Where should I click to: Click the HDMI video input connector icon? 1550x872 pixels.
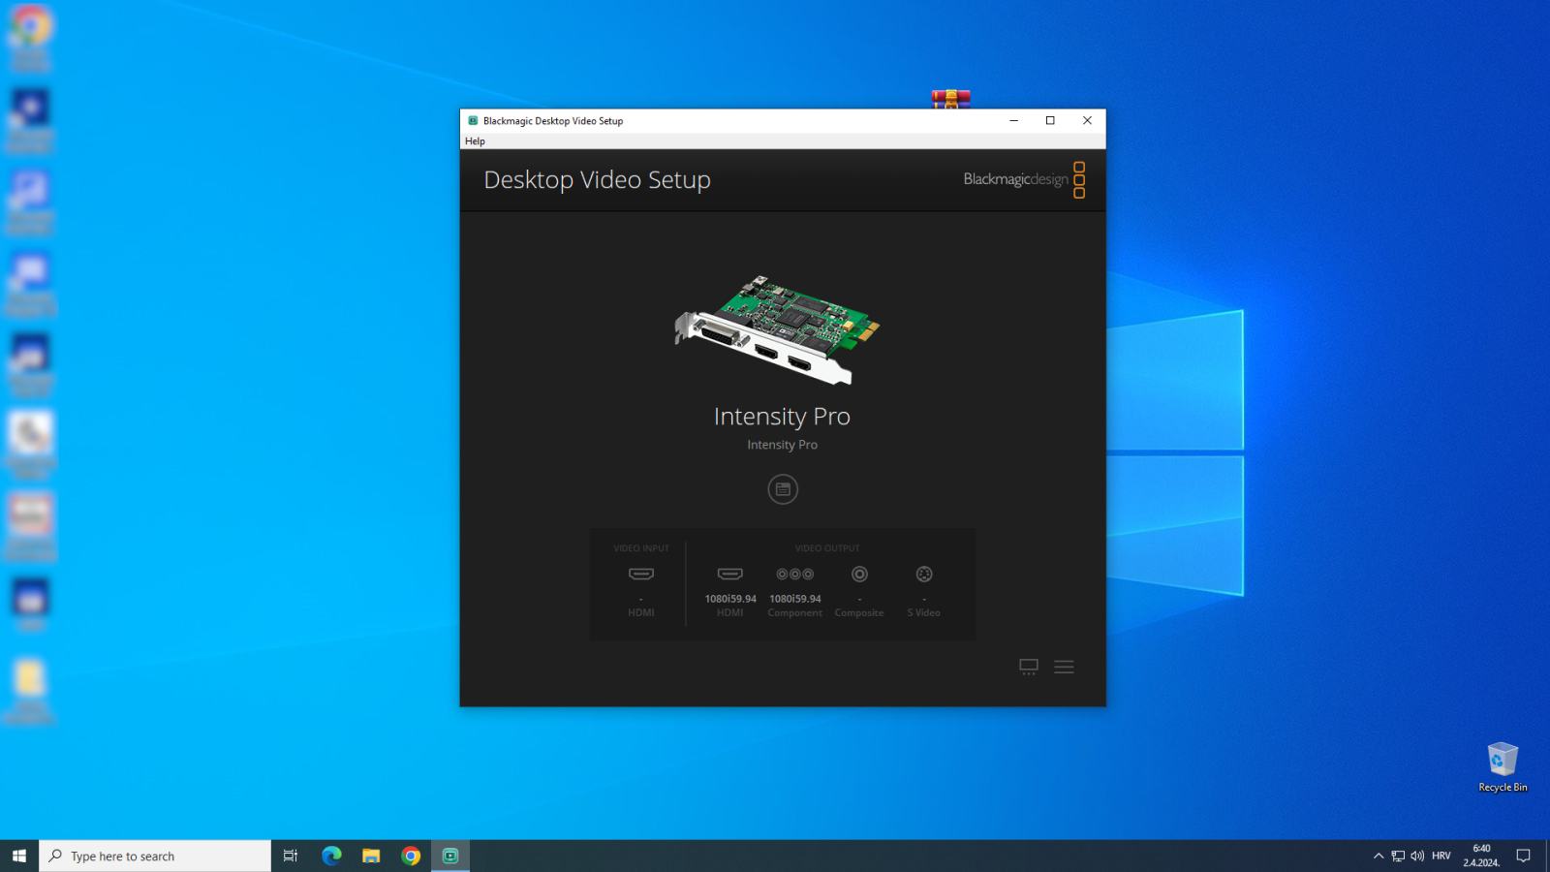641,574
